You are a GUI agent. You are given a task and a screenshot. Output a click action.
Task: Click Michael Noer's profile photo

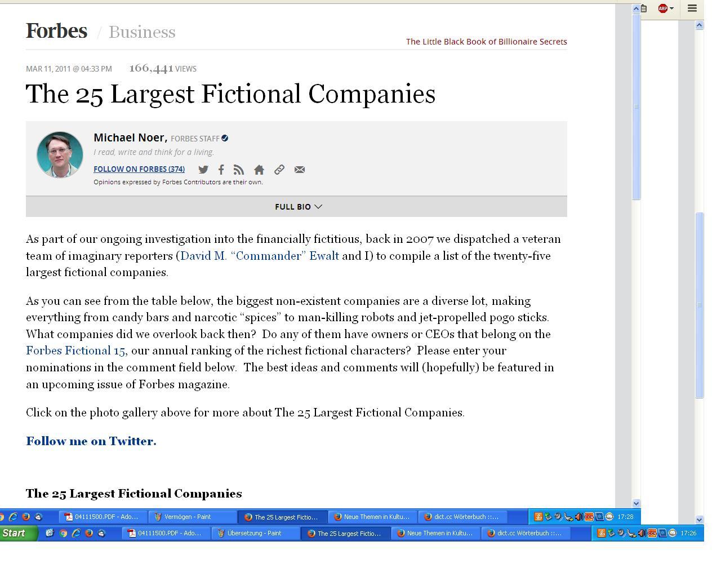coord(60,154)
